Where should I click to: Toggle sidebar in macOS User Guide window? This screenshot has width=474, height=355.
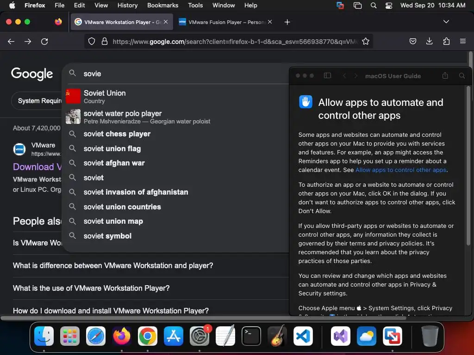[x=327, y=75]
